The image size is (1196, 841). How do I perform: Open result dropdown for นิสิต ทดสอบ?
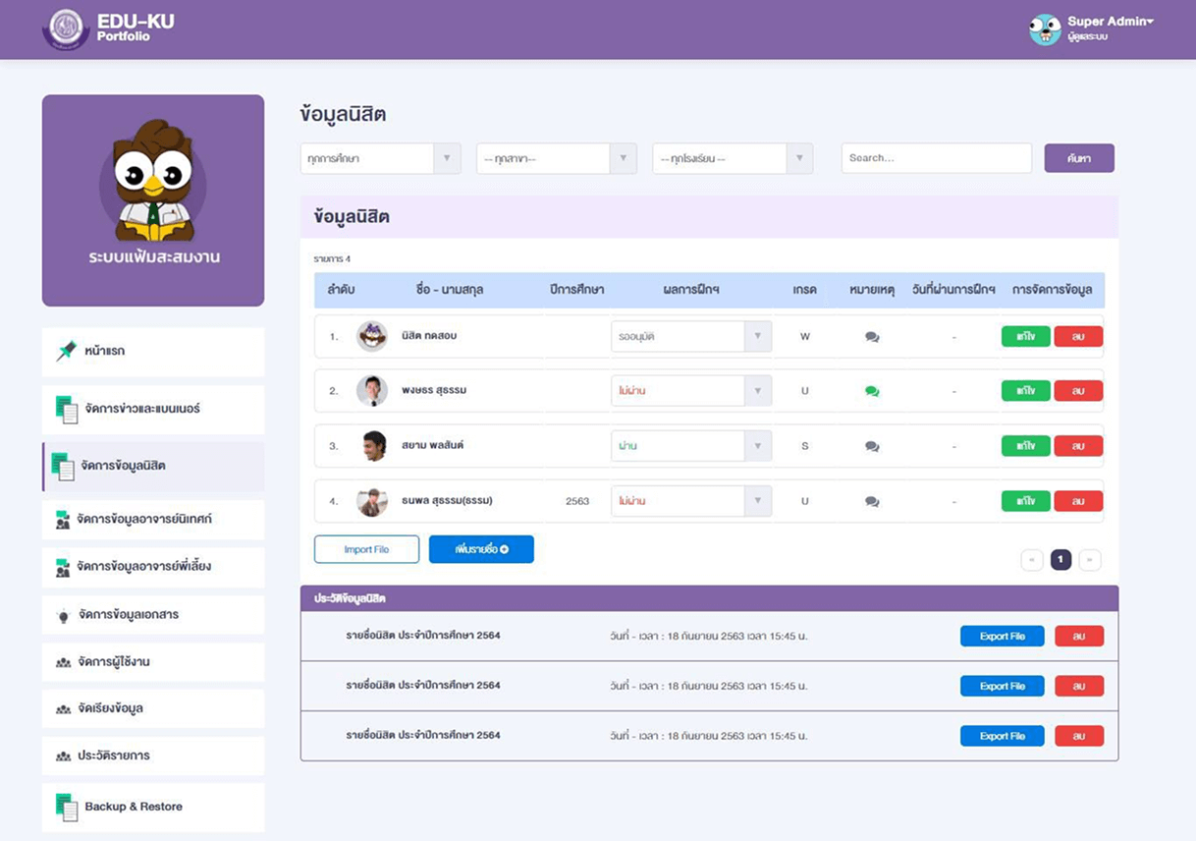690,336
